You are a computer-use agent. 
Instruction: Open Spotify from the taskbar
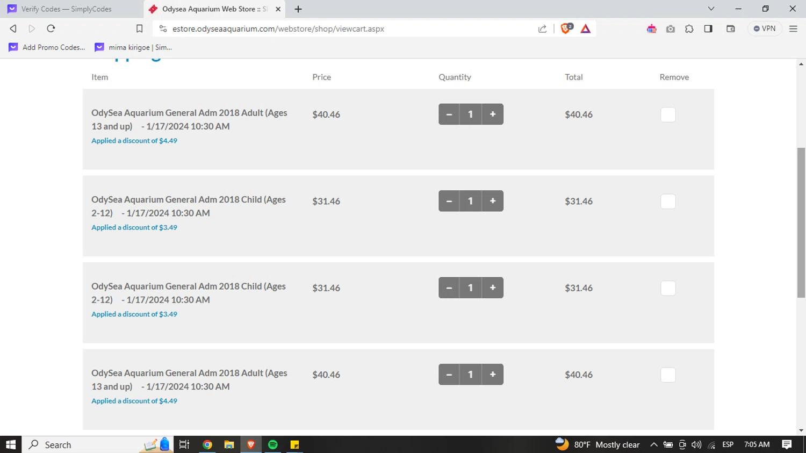click(273, 444)
